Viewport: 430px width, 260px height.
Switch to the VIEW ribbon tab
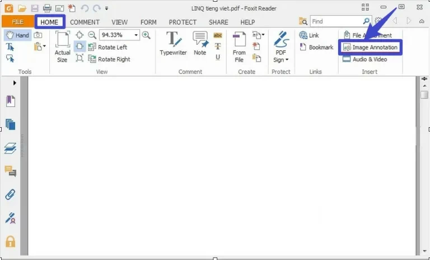(x=119, y=22)
